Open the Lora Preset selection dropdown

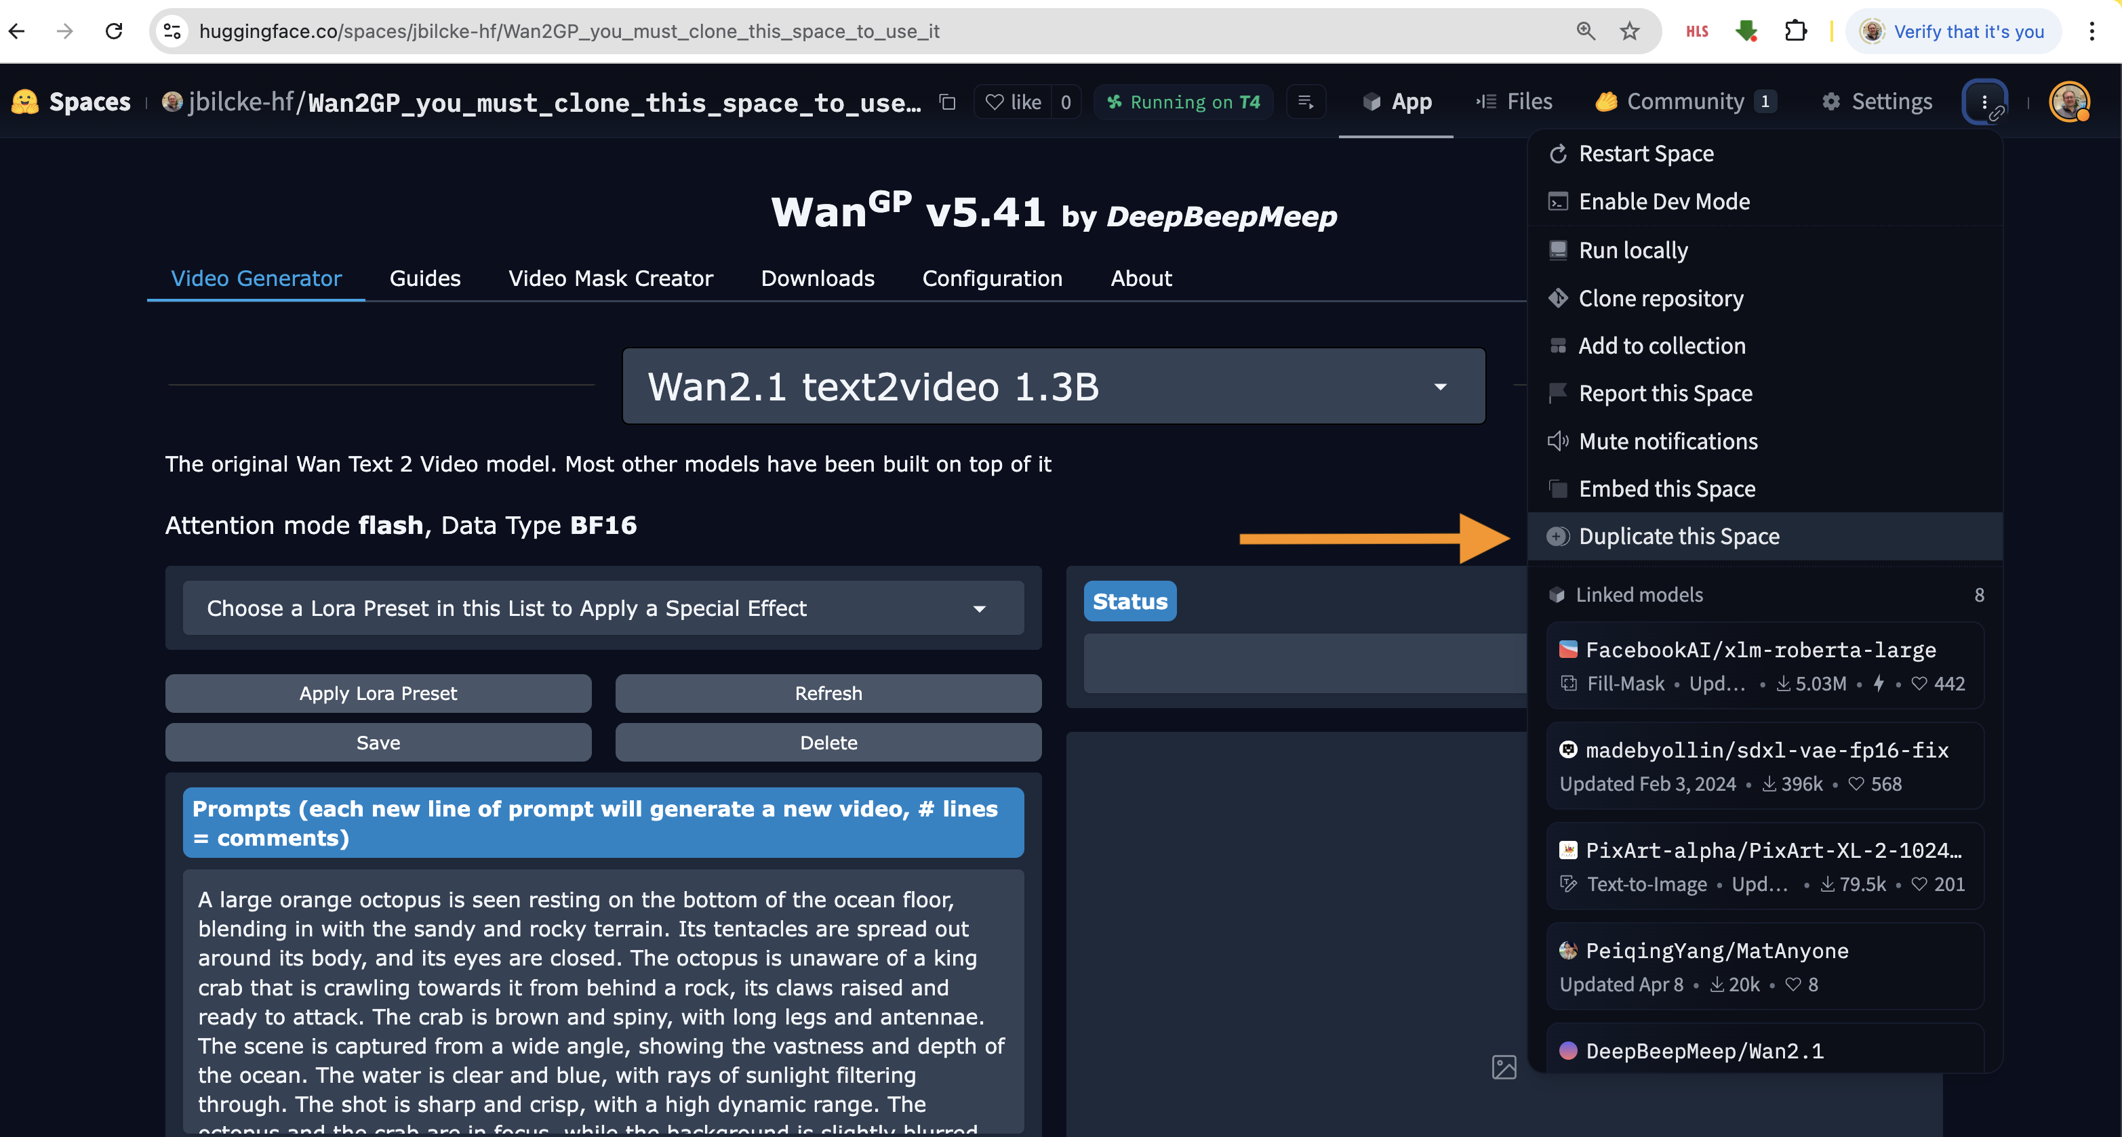[602, 608]
